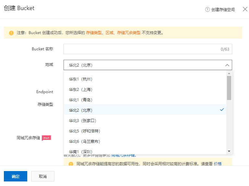Image resolution: width=249 pixels, height=186 pixels.
Task: Pick 华北3 (张家口) region
Action: (145, 121)
